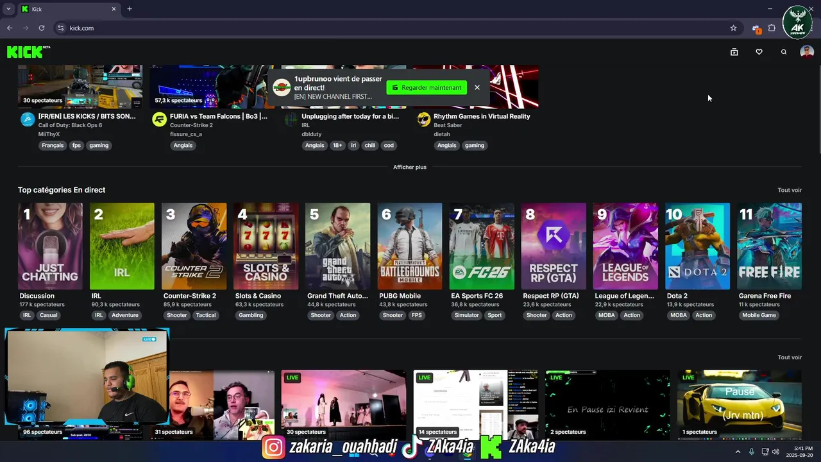Click the address bar showing kick.com
The height and width of the screenshot is (462, 821).
[398, 28]
